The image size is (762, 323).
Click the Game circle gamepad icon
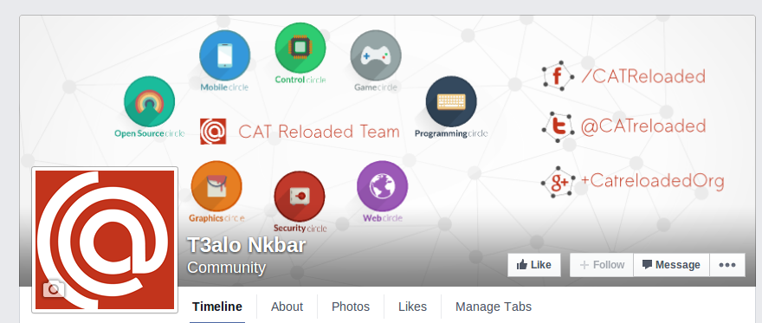(376, 55)
